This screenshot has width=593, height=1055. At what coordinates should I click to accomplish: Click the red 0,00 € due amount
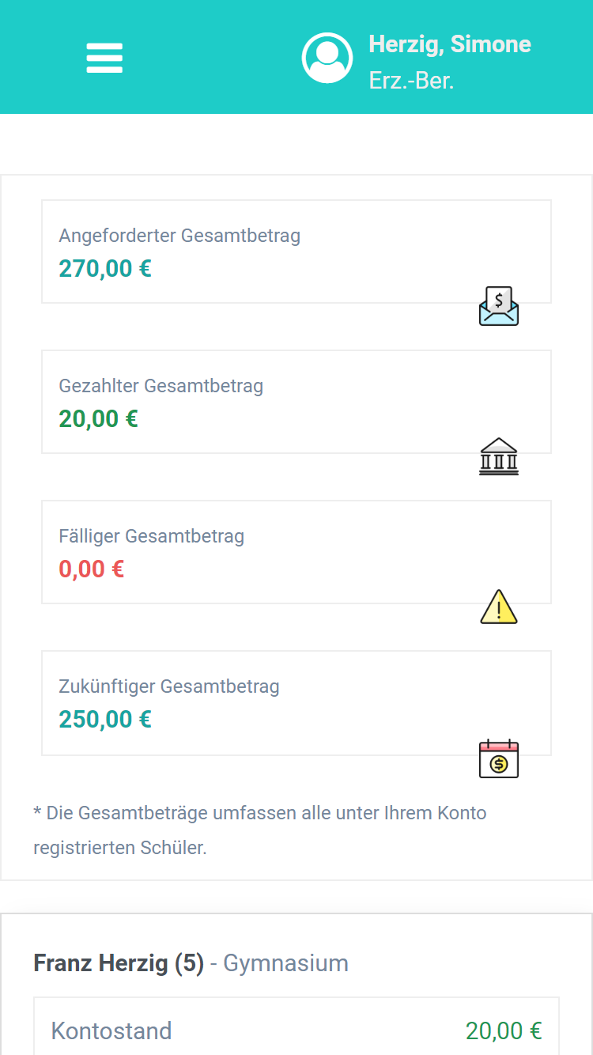[91, 569]
